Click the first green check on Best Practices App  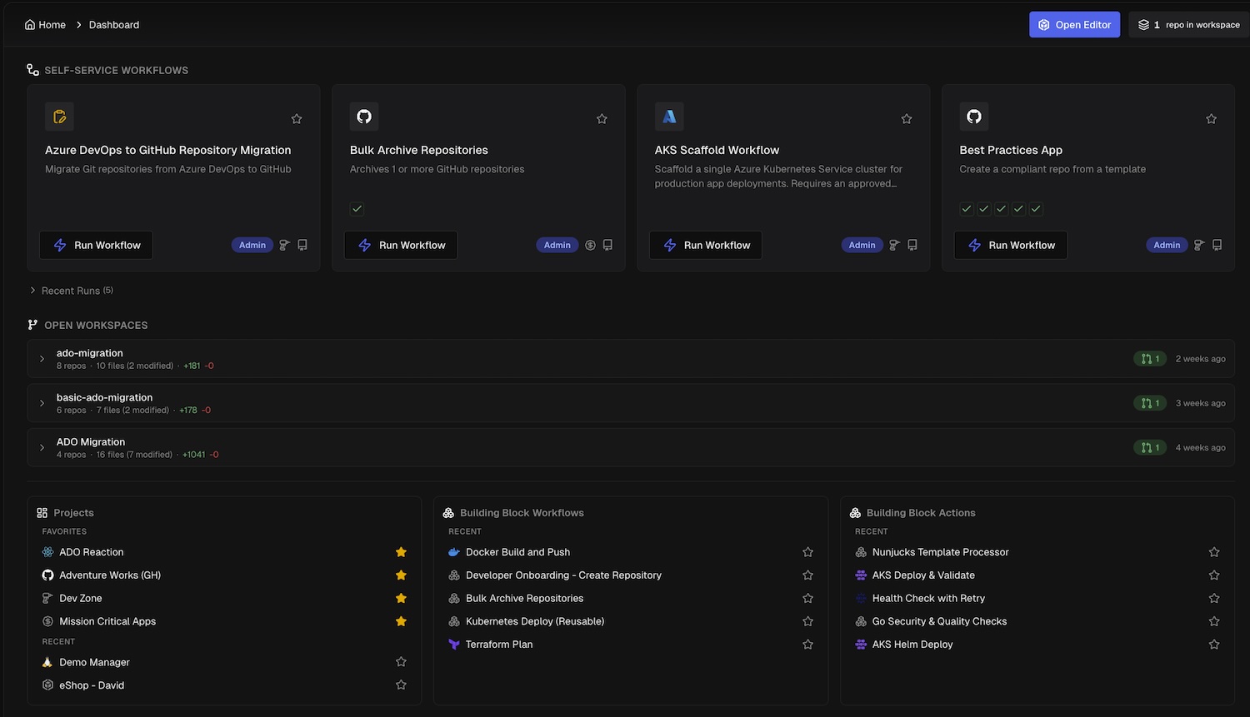(x=967, y=209)
